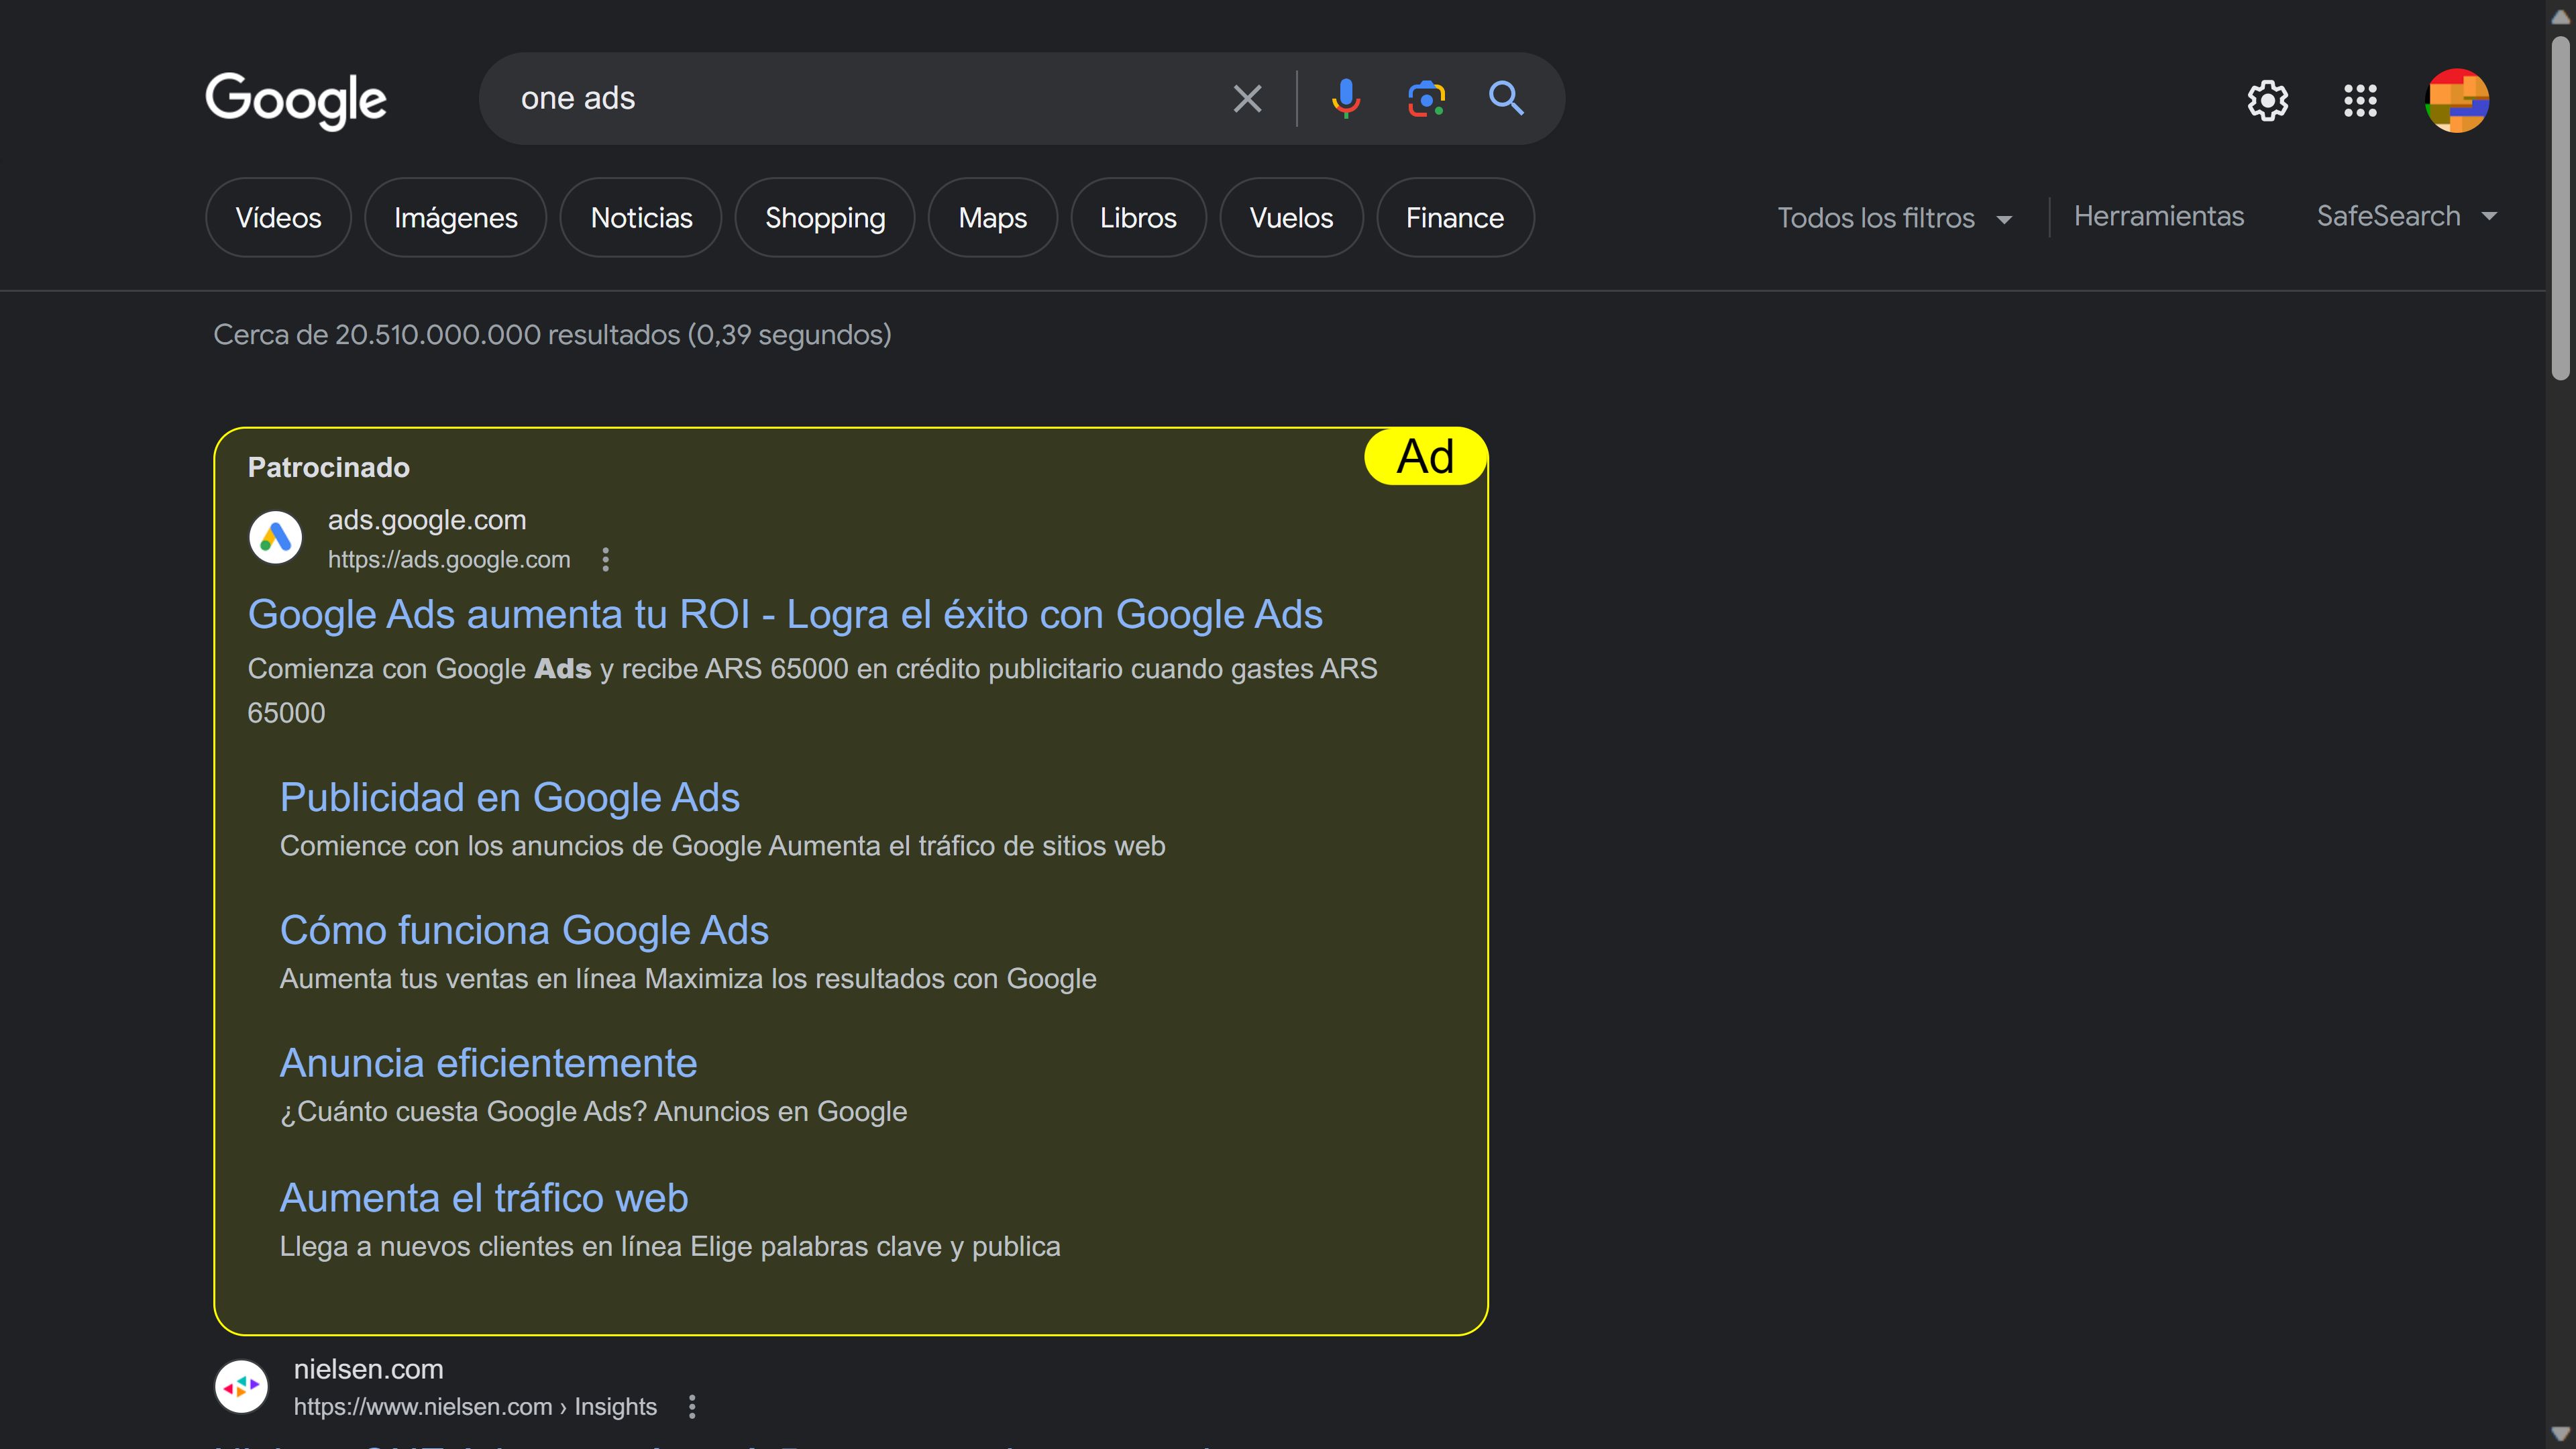Open Aumenta el tráfico web sitelink

click(x=484, y=1198)
